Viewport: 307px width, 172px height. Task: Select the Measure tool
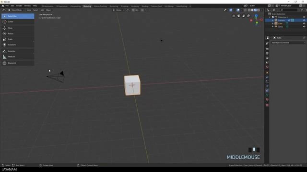tap(18, 57)
